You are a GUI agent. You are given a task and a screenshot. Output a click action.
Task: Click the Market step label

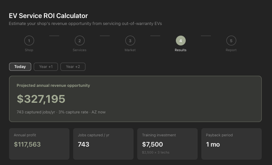tap(130, 50)
